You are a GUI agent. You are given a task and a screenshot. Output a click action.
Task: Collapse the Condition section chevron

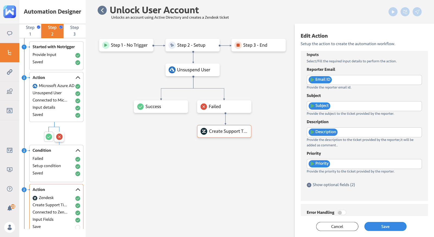pos(78,150)
